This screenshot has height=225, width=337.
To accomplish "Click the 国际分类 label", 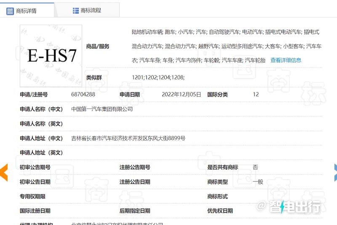I will point(217,95).
